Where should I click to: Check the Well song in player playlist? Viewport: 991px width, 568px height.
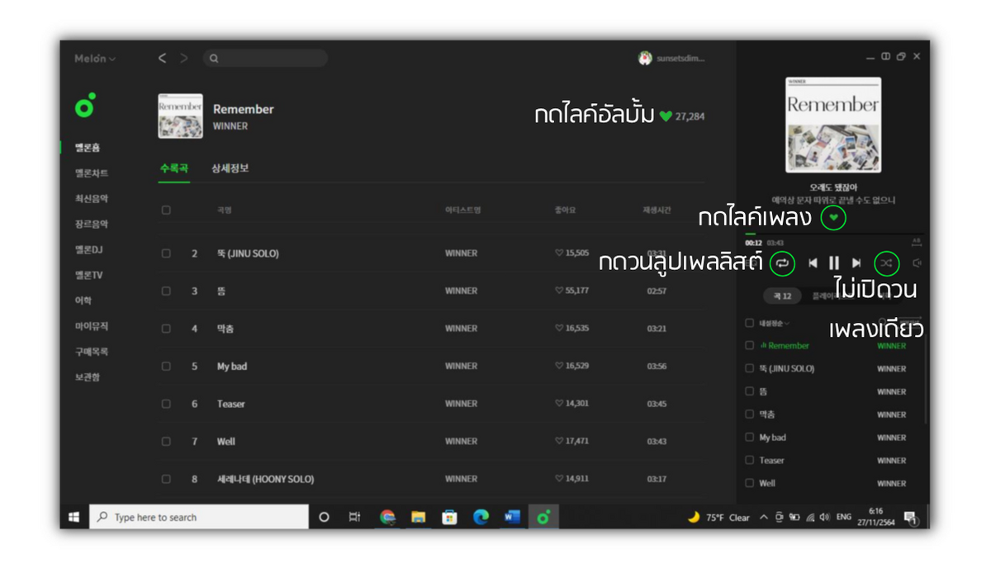pyautogui.click(x=750, y=483)
